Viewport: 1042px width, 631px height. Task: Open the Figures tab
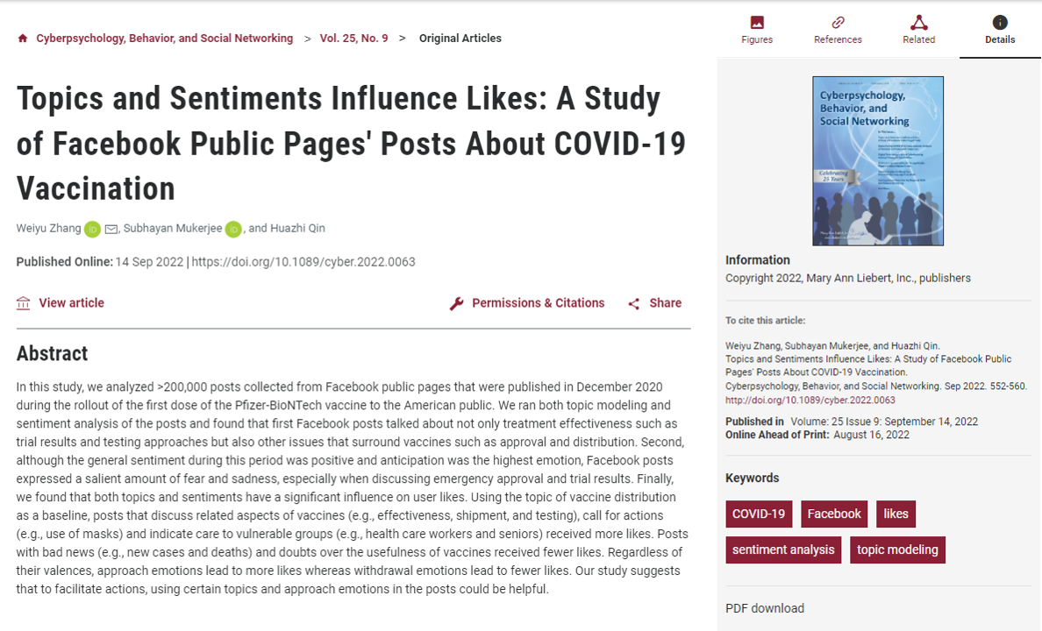tap(757, 30)
